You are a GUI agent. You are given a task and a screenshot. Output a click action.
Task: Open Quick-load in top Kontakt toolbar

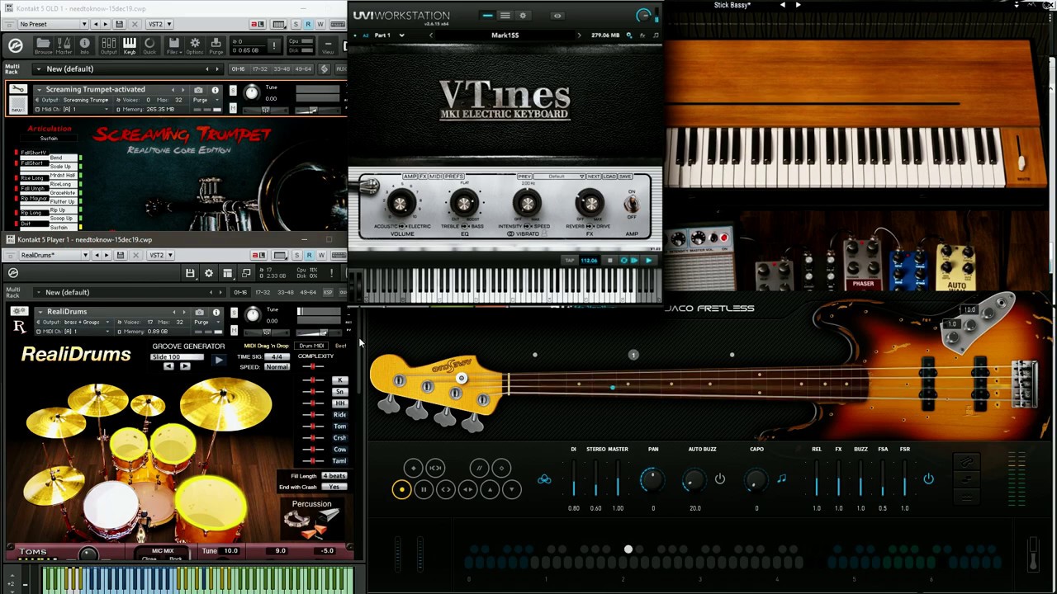pyautogui.click(x=149, y=46)
